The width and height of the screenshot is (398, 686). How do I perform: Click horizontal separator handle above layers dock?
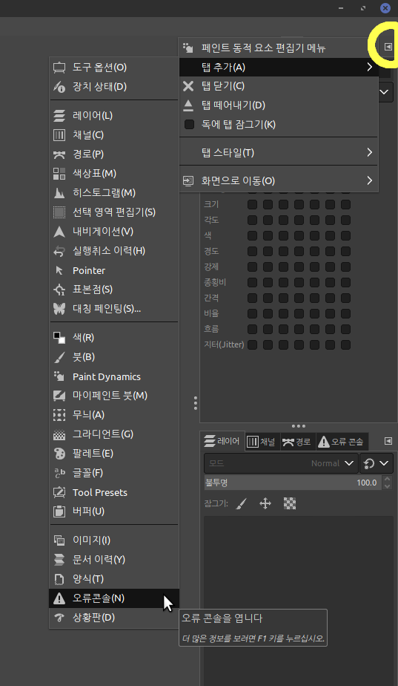298,425
